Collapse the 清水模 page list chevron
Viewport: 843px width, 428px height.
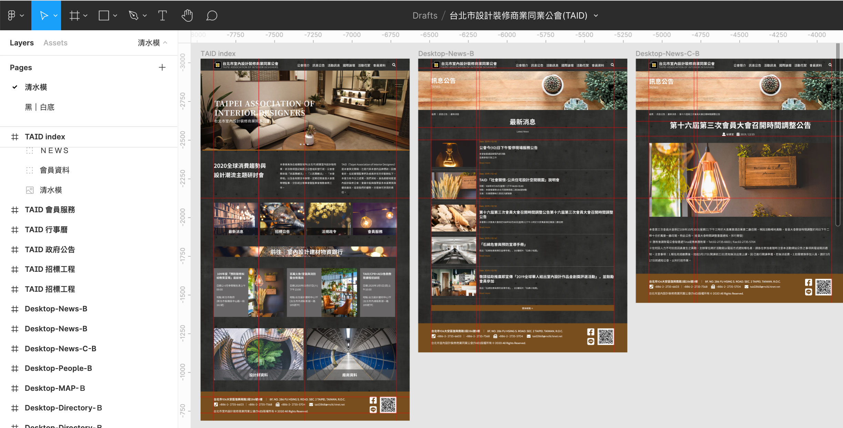tap(165, 43)
